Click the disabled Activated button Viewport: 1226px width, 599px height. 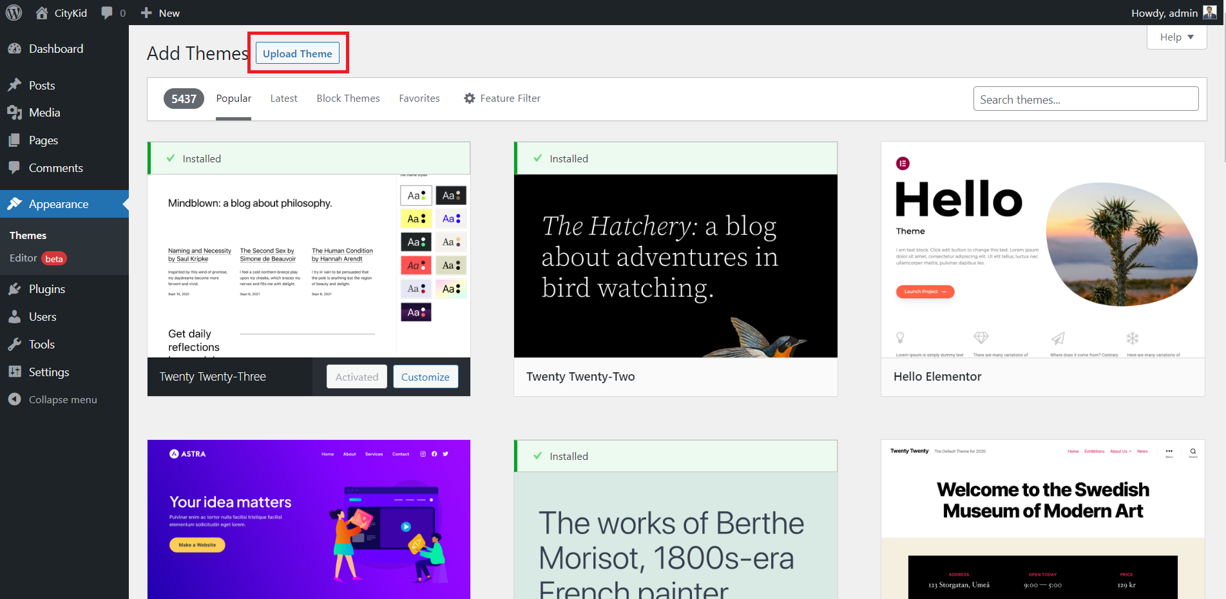tap(357, 377)
